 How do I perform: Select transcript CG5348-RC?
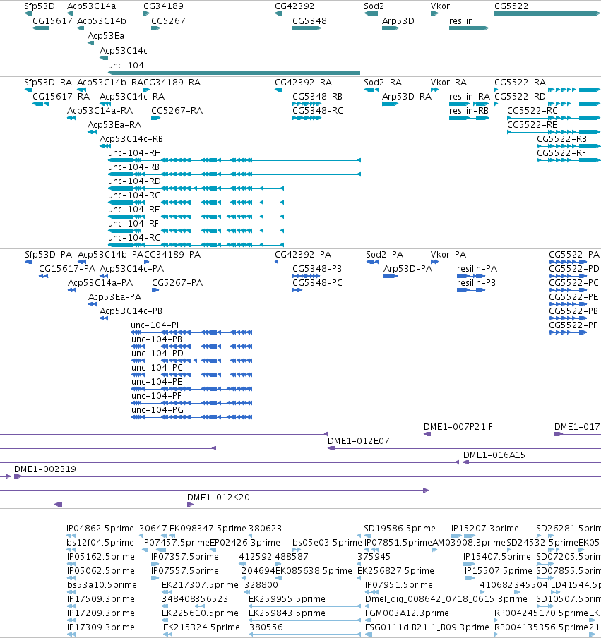tap(307, 118)
